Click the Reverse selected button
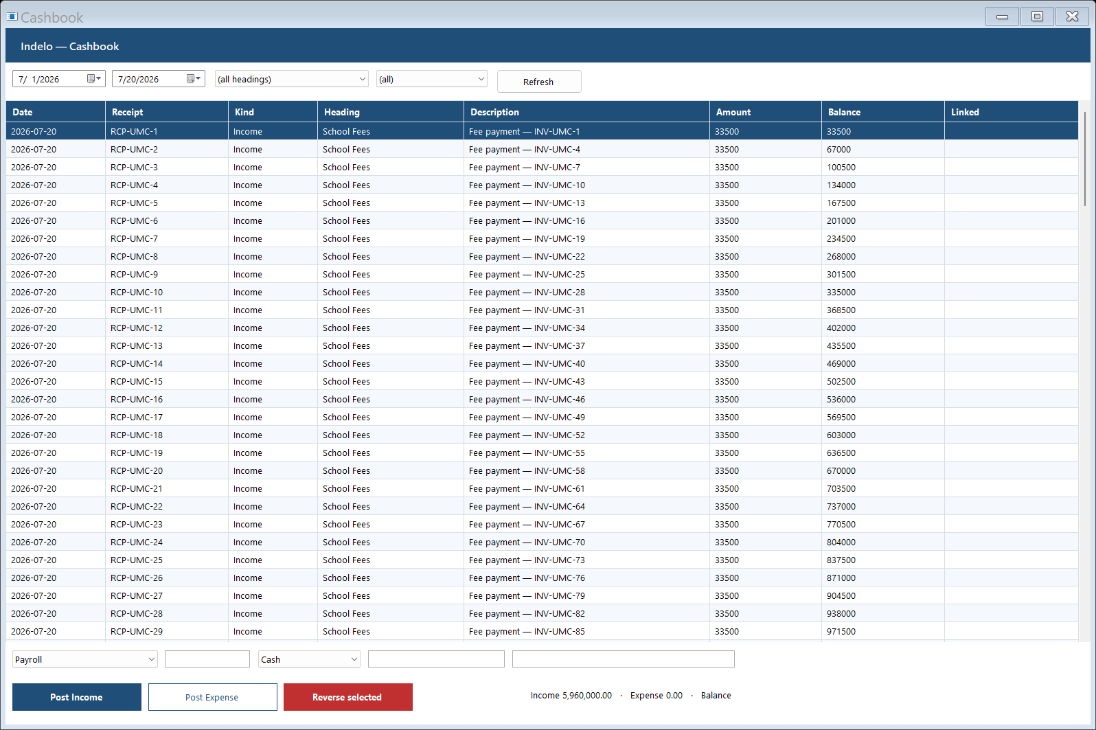This screenshot has width=1096, height=730. 347,697
